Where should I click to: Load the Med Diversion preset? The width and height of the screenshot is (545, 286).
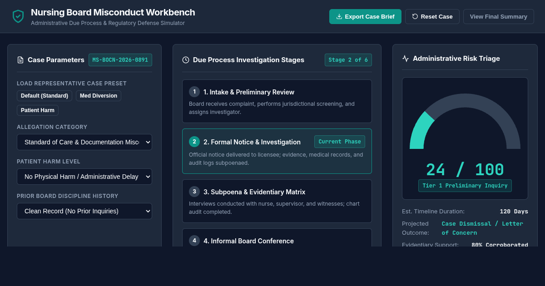tap(99, 96)
